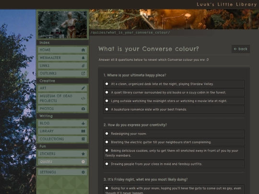Click the open book icon beside LIBRARY

[x=83, y=131]
